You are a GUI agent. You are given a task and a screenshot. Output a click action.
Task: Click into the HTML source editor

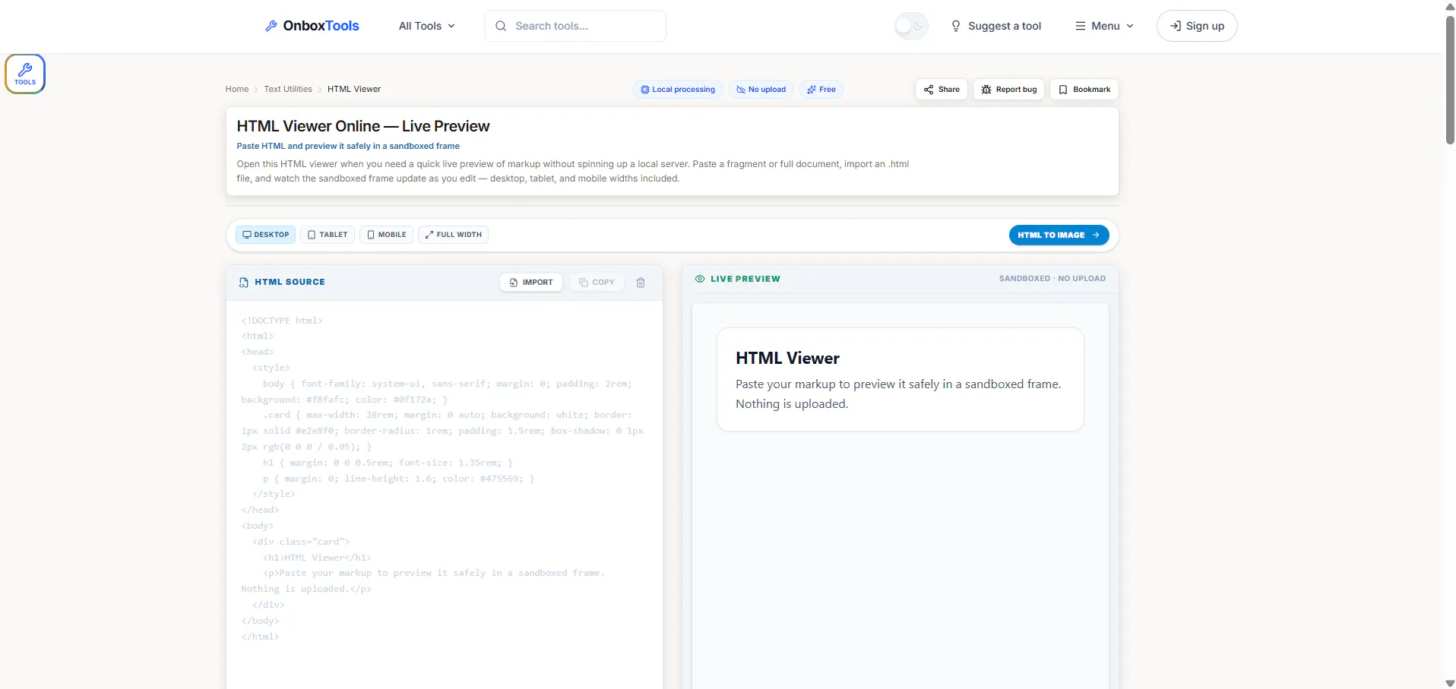pyautogui.click(x=445, y=494)
